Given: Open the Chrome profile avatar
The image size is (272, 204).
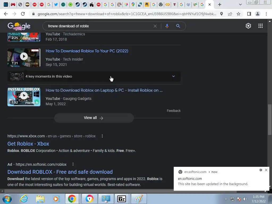Looking at the screenshot, I should [x=258, y=14].
